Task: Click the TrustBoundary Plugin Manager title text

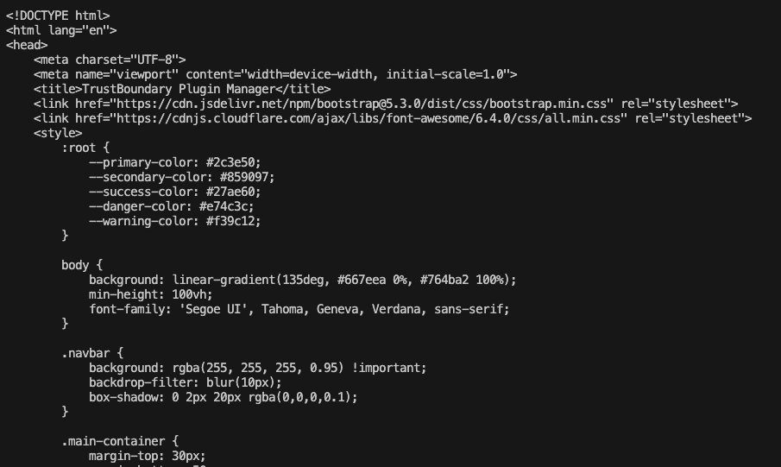Action: click(x=185, y=89)
